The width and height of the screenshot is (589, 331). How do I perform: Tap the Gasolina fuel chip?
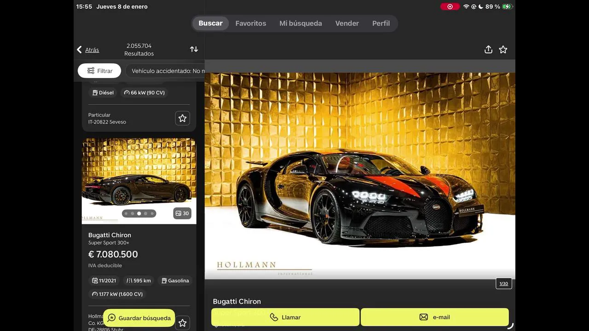pos(175,280)
